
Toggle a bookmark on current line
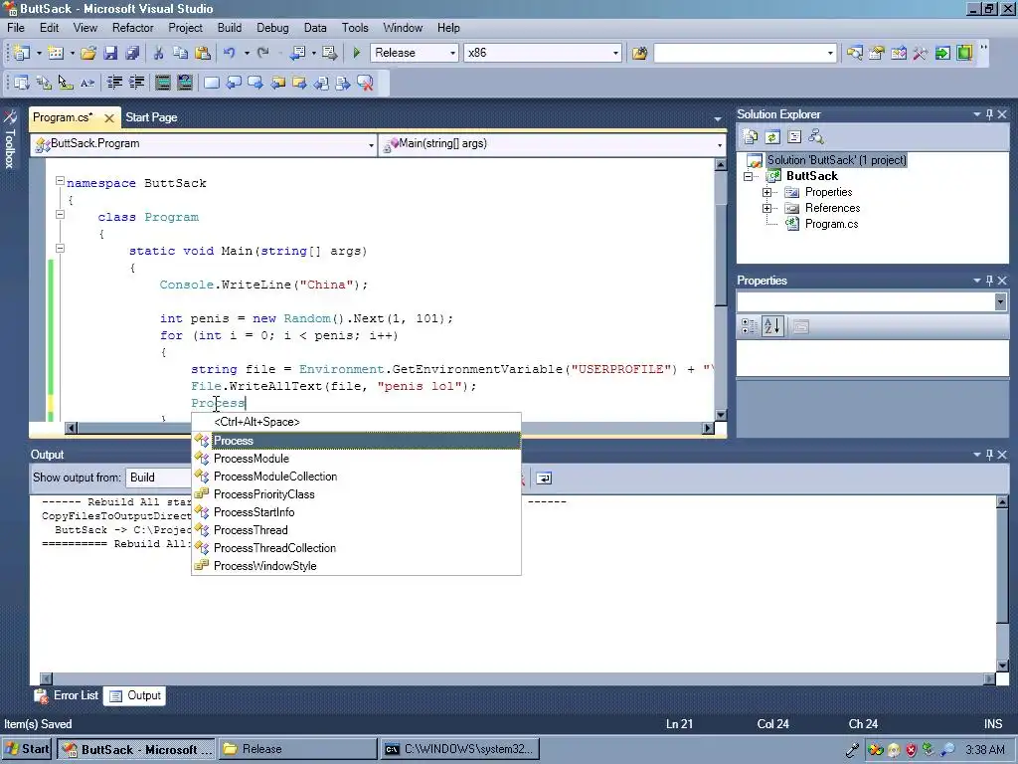(212, 83)
